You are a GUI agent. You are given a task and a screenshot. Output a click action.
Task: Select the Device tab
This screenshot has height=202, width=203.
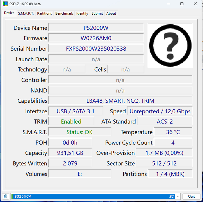[x=9, y=13]
